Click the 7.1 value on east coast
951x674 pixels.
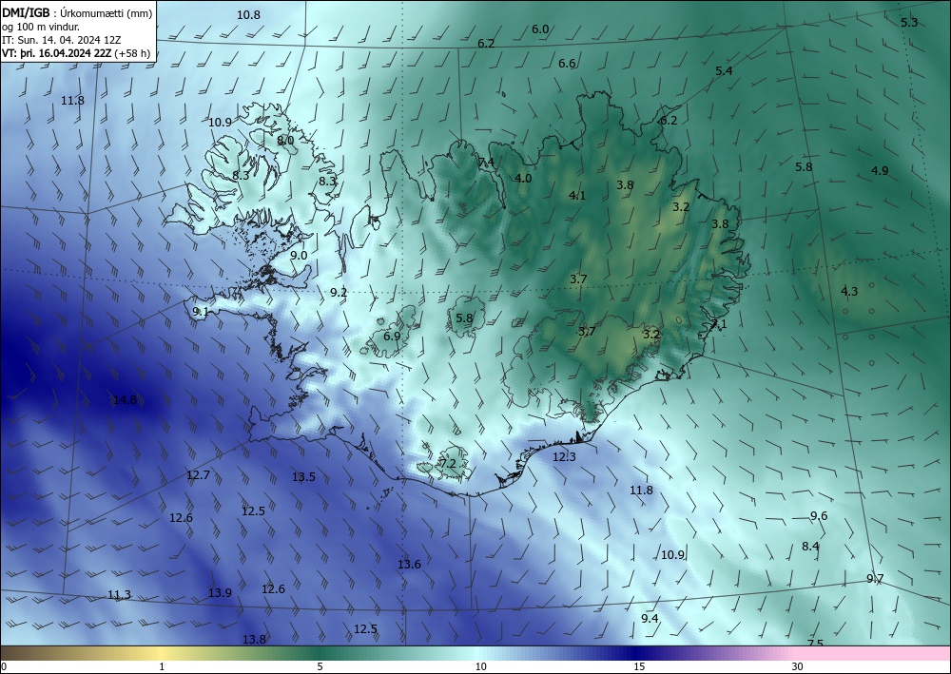(718, 324)
